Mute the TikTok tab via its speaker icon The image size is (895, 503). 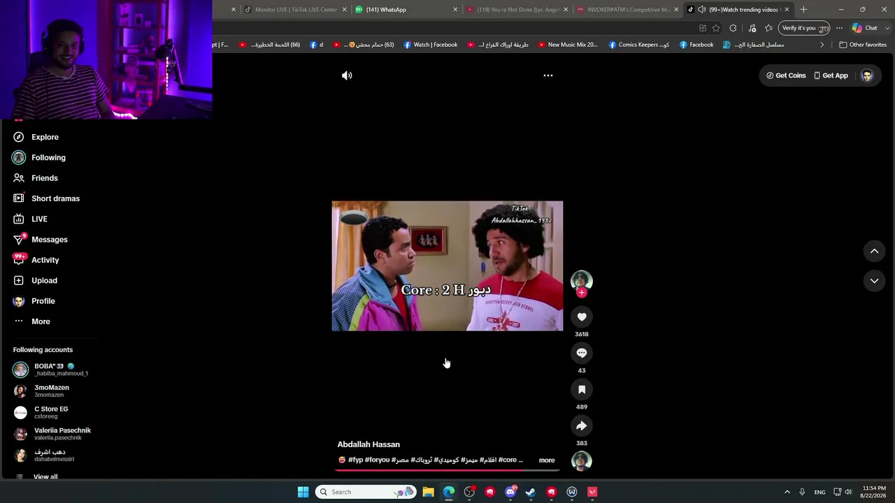pos(701,10)
